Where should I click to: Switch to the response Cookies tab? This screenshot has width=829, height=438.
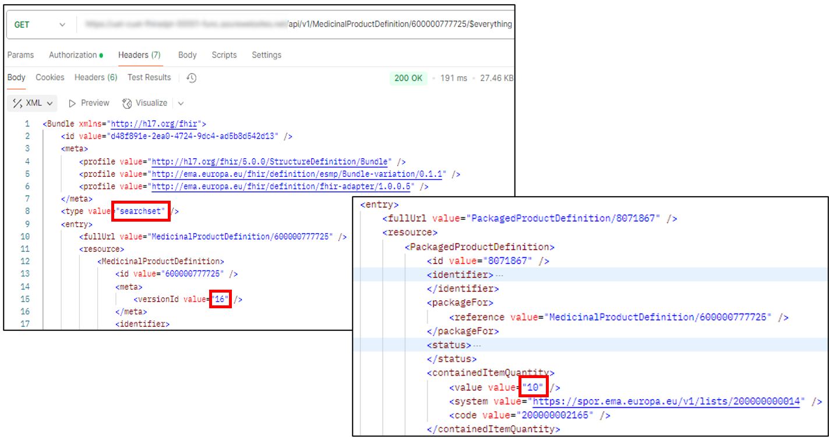pyautogui.click(x=50, y=77)
